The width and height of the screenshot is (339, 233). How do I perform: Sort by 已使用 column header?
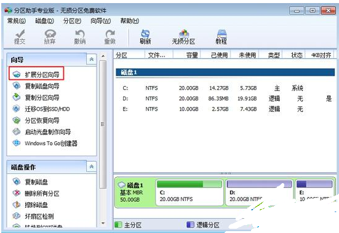click(x=215, y=55)
